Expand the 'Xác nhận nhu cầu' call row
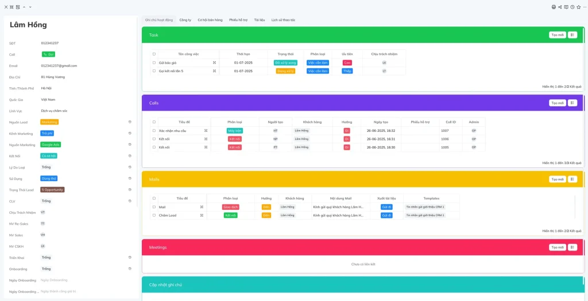The width and height of the screenshot is (588, 301). [206, 131]
